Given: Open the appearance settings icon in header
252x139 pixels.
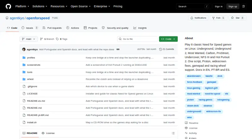Looking at the screenshot, I should click(243, 6).
